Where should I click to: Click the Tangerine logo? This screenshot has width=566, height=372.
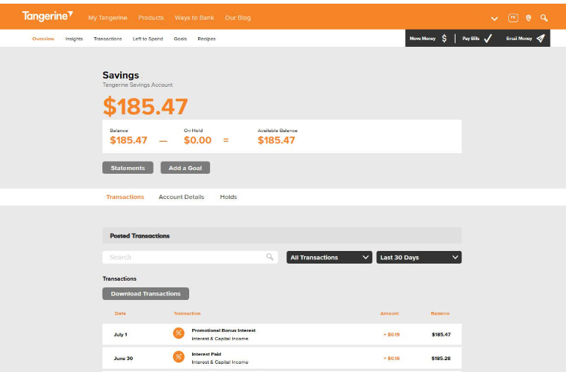point(47,16)
